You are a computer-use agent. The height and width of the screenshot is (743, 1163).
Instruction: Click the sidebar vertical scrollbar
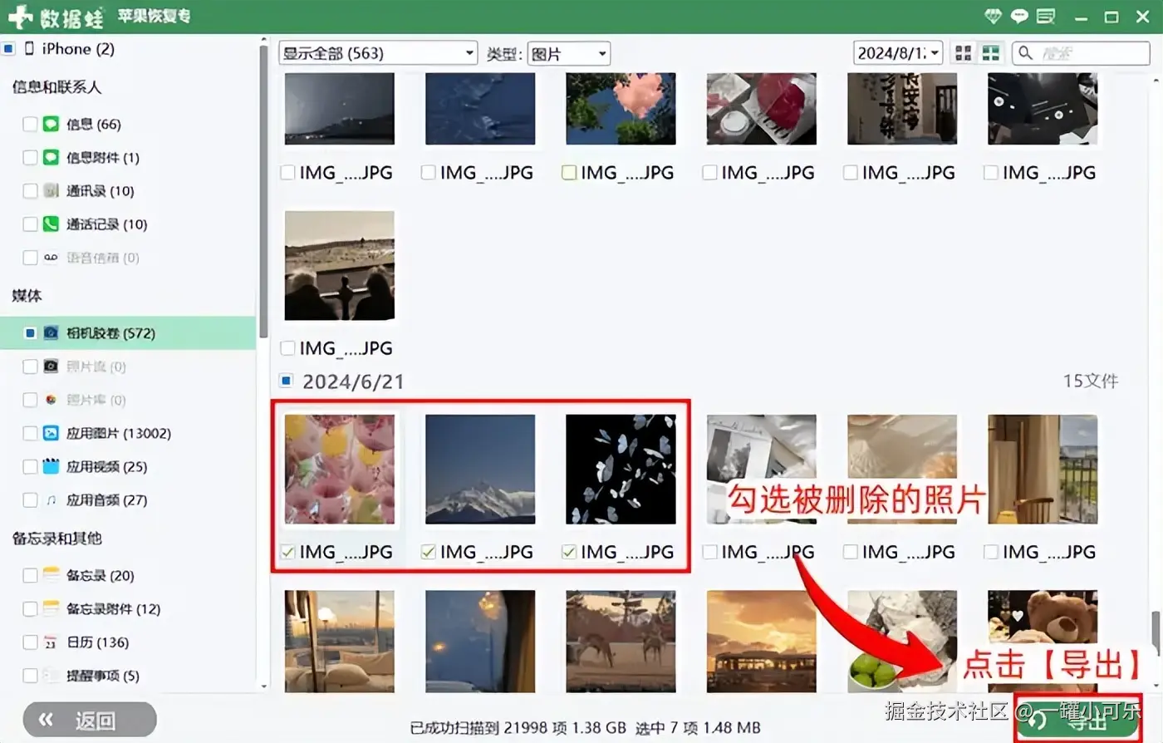point(263,191)
